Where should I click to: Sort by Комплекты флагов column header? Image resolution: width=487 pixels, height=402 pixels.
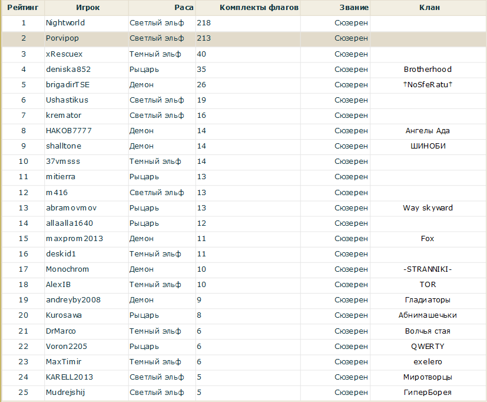[259, 8]
